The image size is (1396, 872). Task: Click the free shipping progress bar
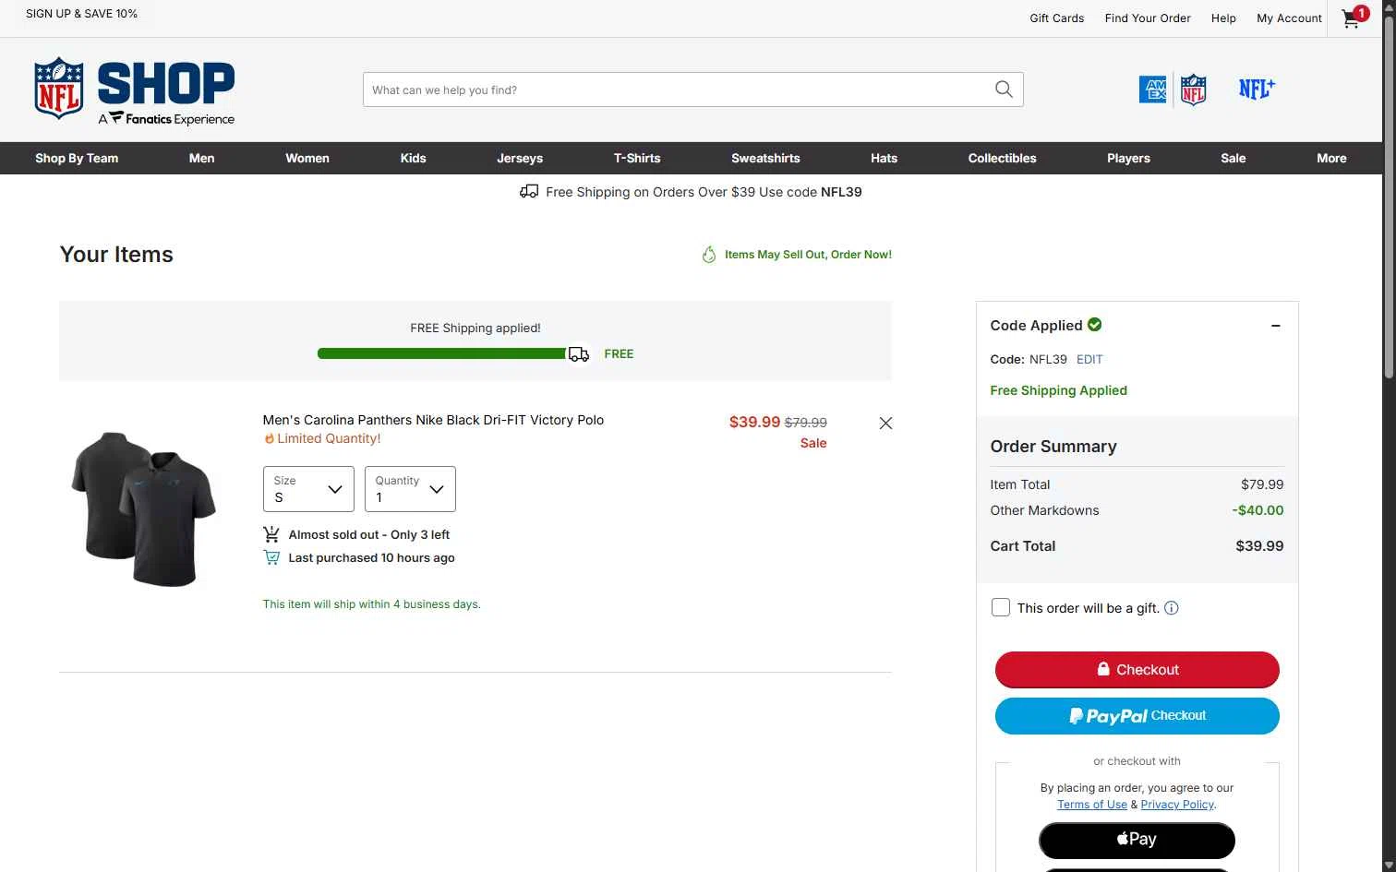click(x=442, y=353)
